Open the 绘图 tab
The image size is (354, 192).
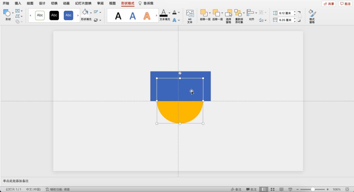pos(30,3)
